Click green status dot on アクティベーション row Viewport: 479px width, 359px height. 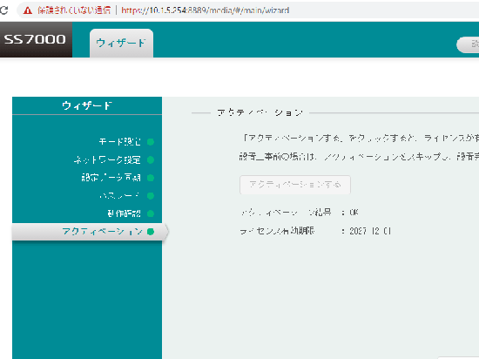click(x=151, y=232)
